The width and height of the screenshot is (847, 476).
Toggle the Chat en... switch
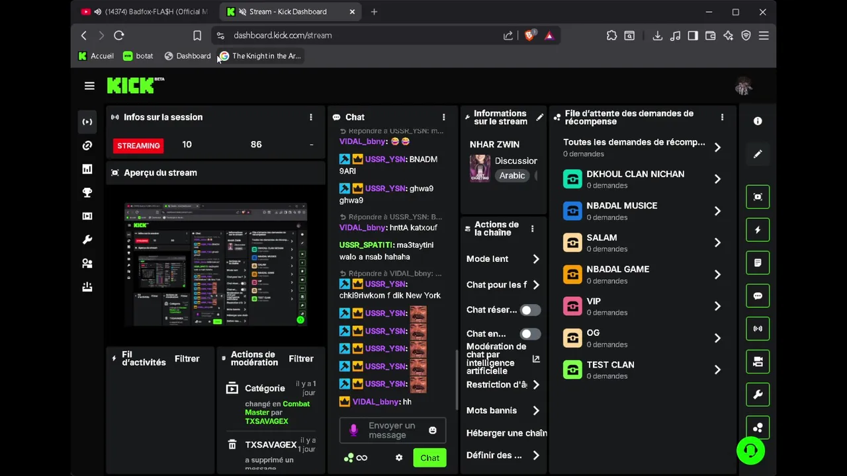coord(530,334)
